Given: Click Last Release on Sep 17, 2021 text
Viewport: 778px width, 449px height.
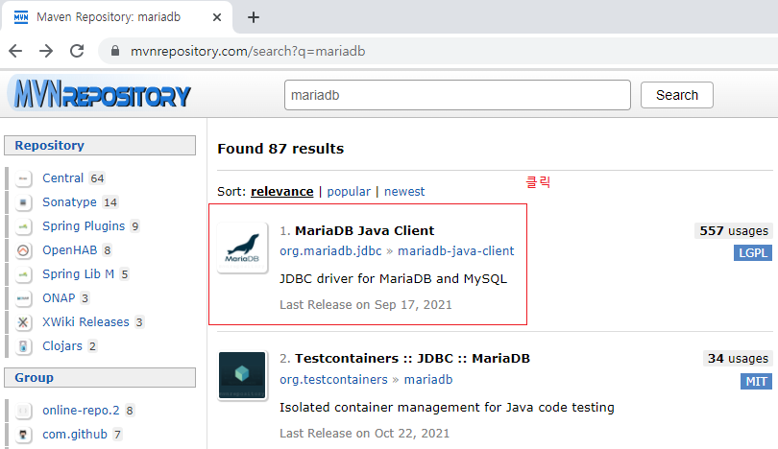Looking at the screenshot, I should (x=366, y=305).
